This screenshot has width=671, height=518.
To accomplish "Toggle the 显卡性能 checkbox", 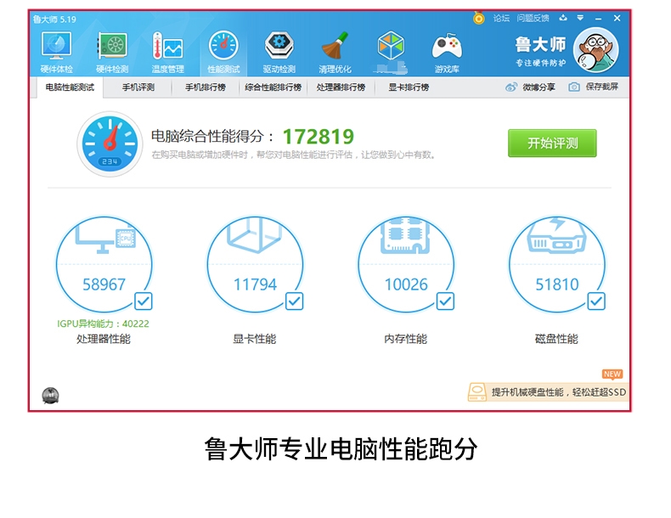I will pyautogui.click(x=295, y=301).
